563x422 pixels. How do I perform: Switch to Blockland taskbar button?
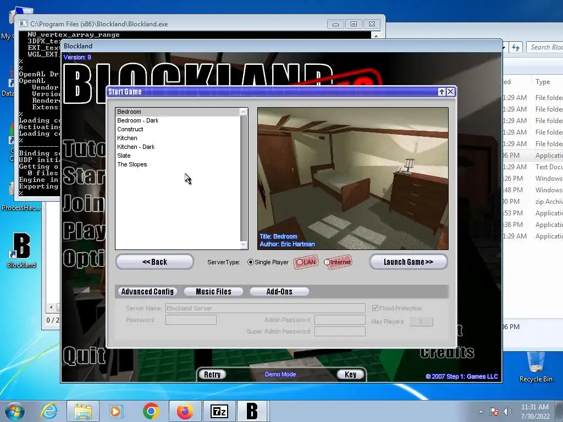pos(252,411)
